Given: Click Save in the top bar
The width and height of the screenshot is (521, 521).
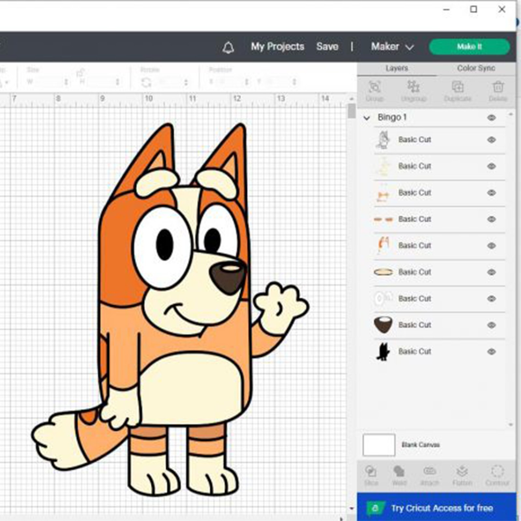Looking at the screenshot, I should pos(327,47).
